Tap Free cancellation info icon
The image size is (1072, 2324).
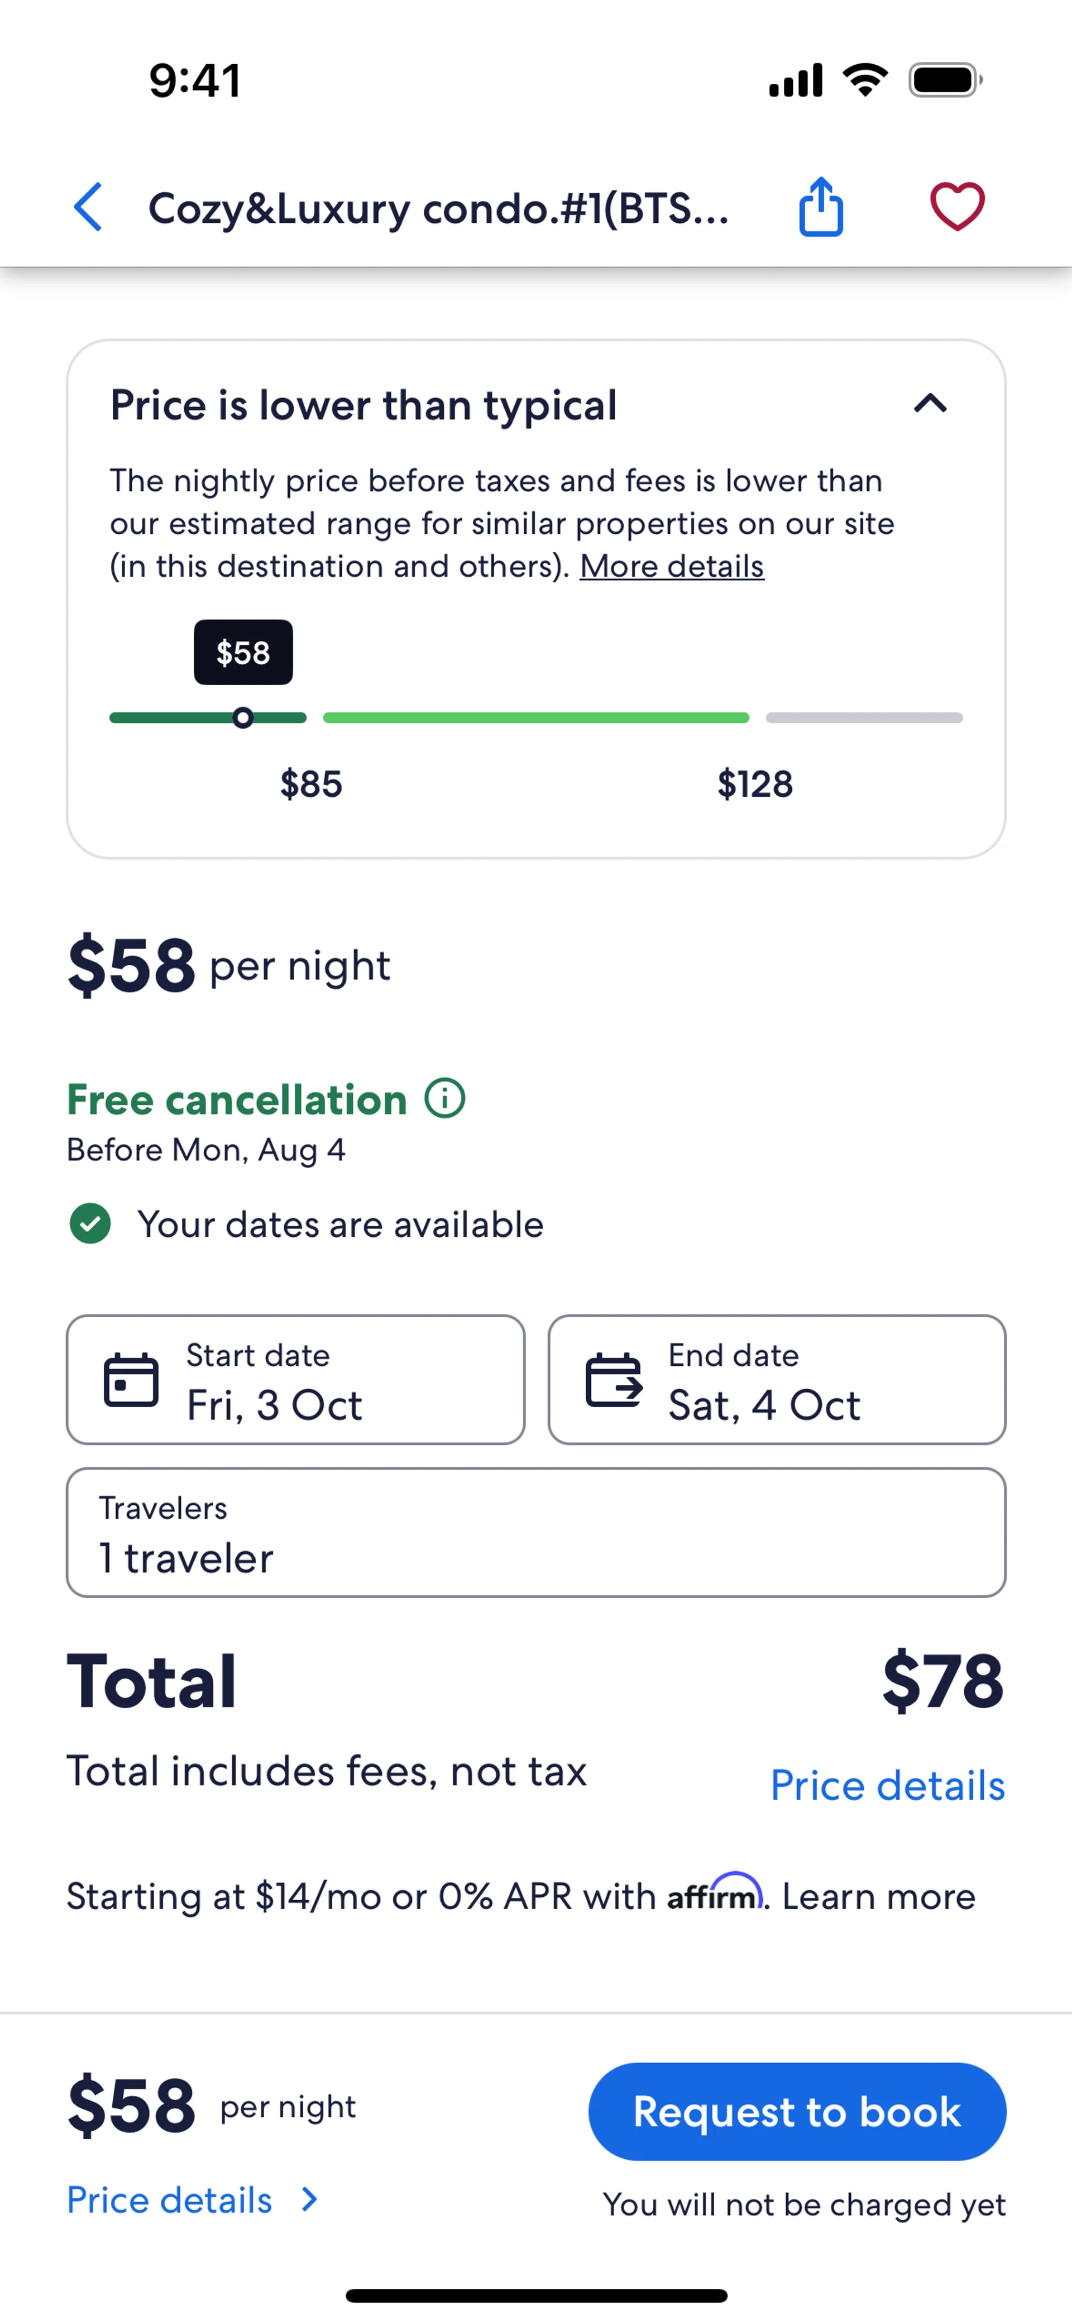(x=445, y=1099)
